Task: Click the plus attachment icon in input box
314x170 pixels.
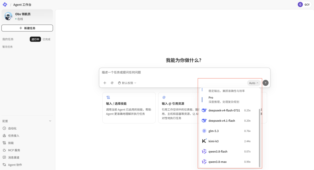Action: point(105,83)
